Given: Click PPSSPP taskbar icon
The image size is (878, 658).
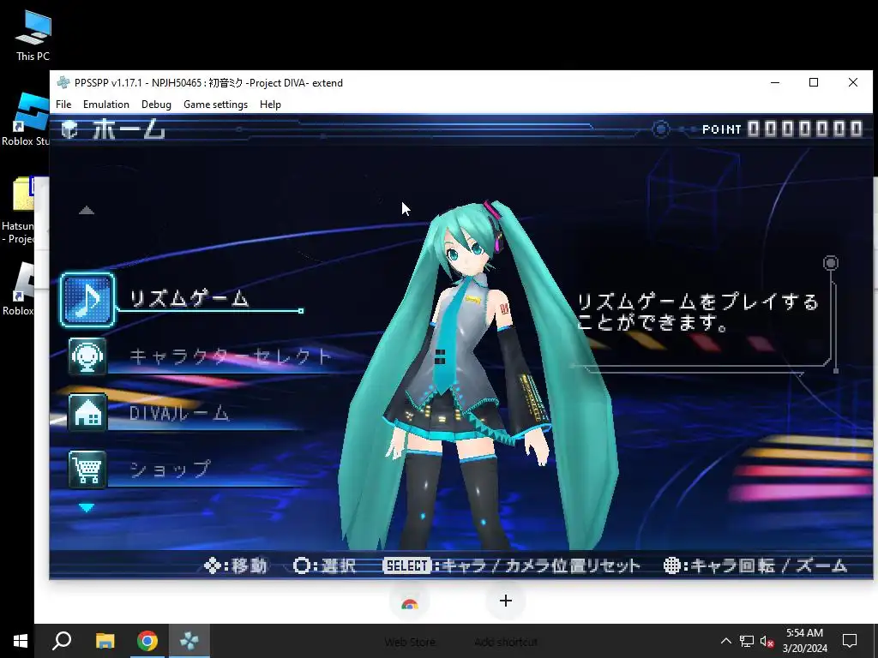Looking at the screenshot, I should (x=189, y=641).
